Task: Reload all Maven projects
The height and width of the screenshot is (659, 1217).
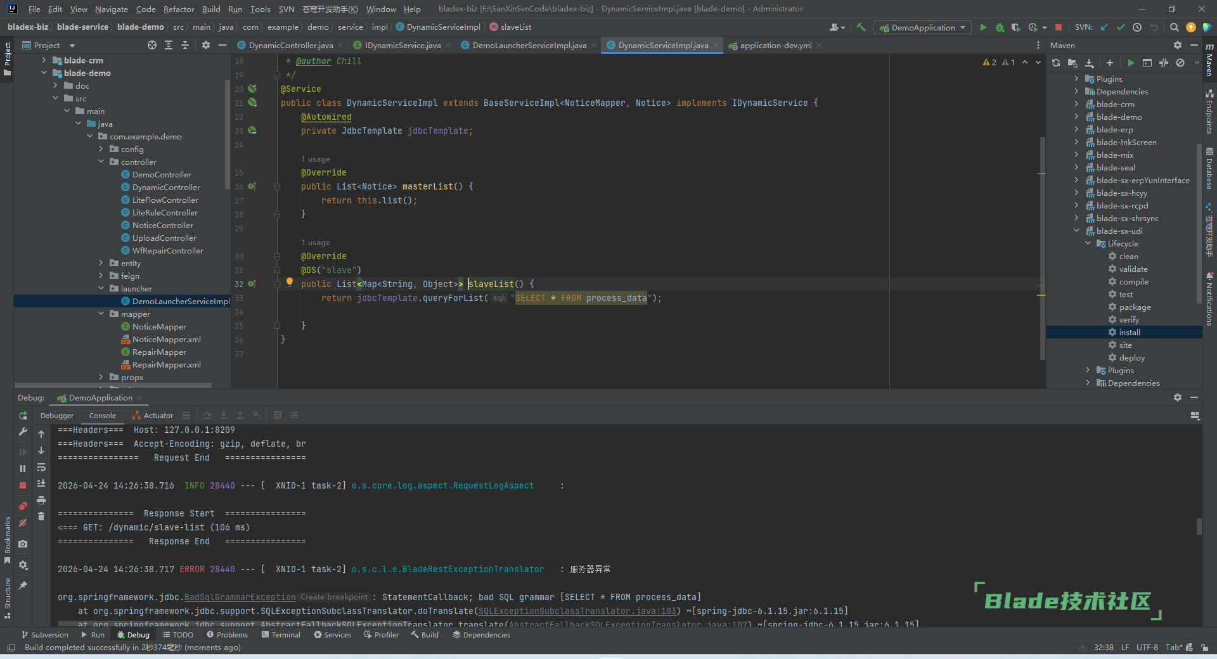Action: (x=1056, y=63)
